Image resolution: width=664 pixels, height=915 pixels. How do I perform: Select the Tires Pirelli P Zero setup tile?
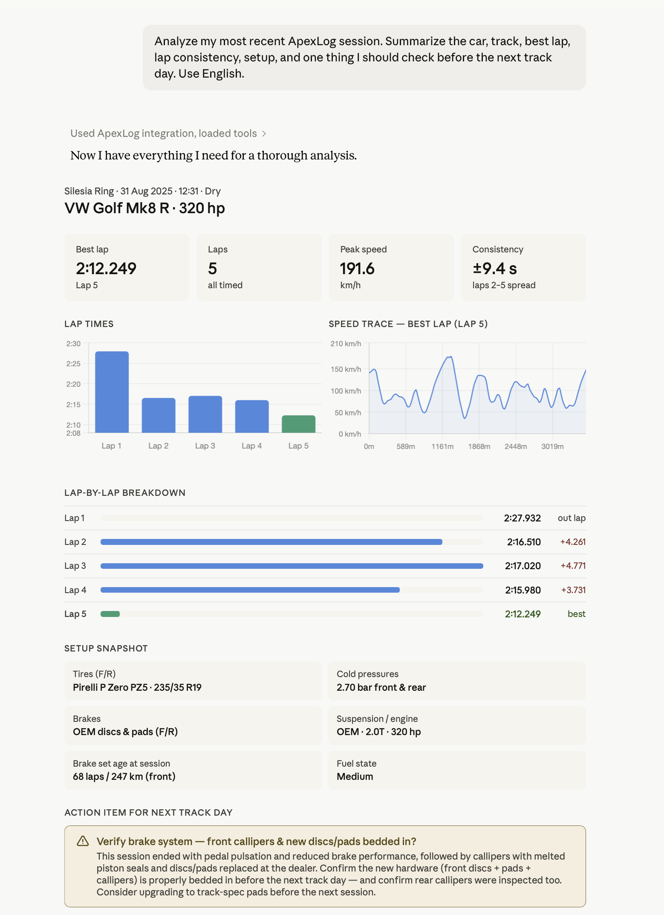(x=193, y=680)
